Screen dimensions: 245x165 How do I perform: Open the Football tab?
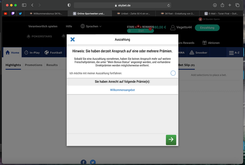tap(53, 53)
